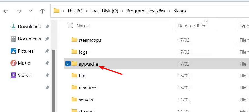The height and width of the screenshot is (112, 249).
Task: Click the pin icon beside Pictures
Action: (x=47, y=51)
